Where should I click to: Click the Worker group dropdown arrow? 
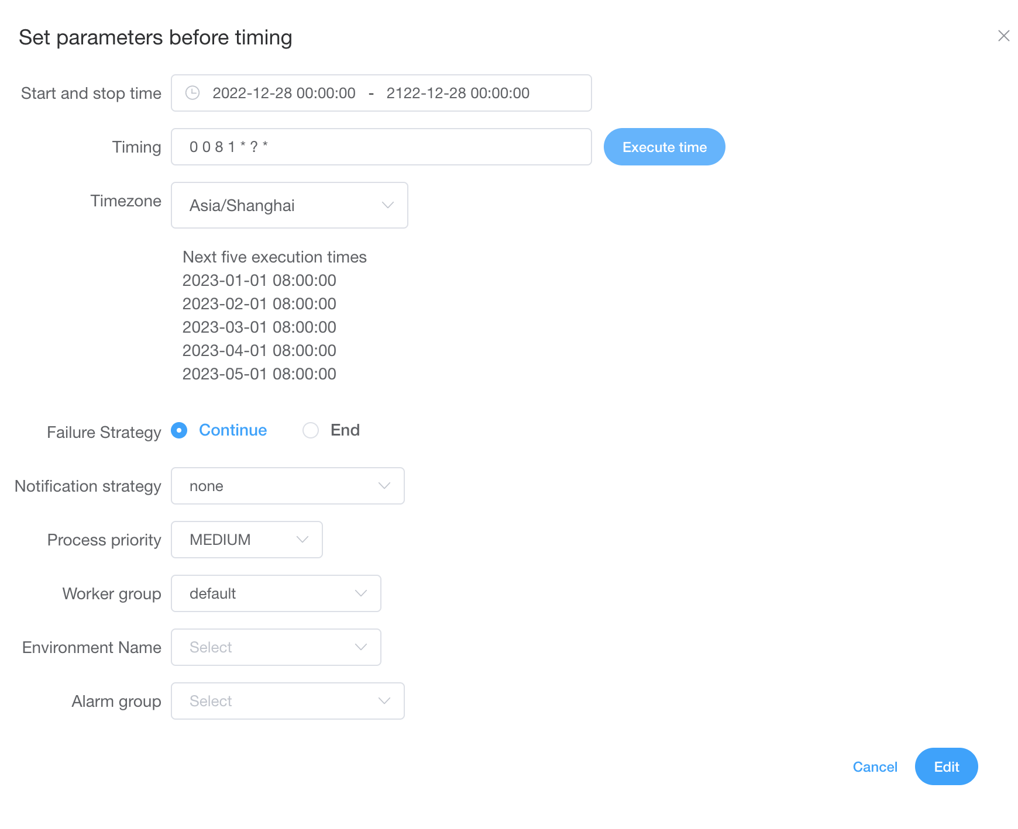pyautogui.click(x=361, y=593)
